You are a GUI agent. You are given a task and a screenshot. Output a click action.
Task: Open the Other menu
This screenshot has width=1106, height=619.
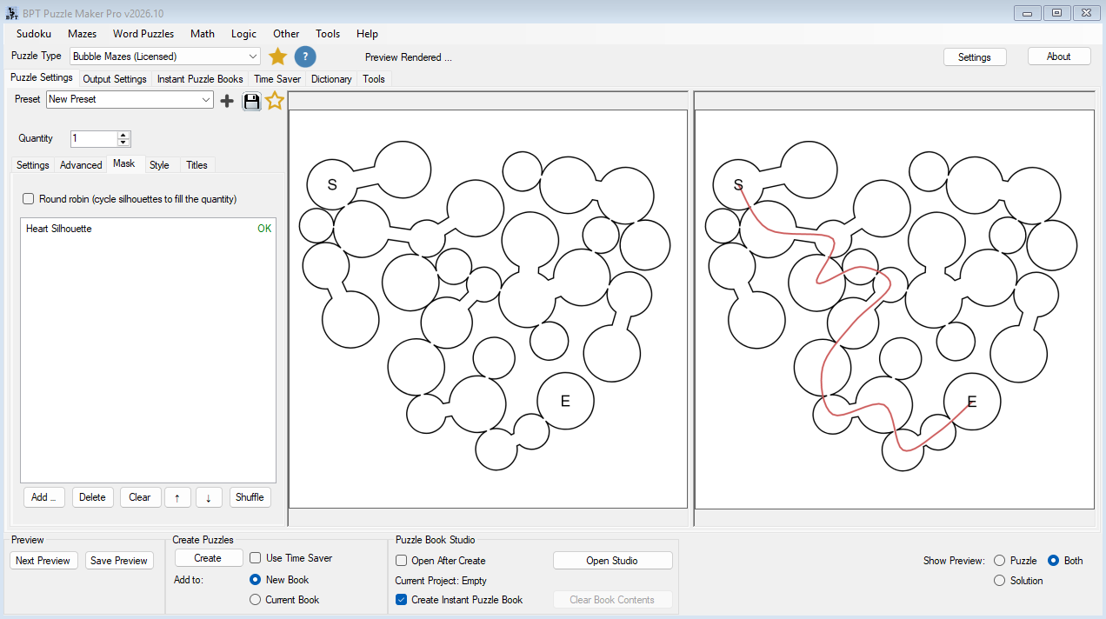[x=286, y=34]
